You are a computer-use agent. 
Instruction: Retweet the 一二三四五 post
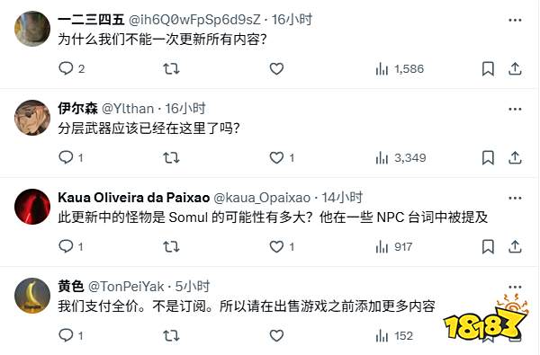point(171,69)
